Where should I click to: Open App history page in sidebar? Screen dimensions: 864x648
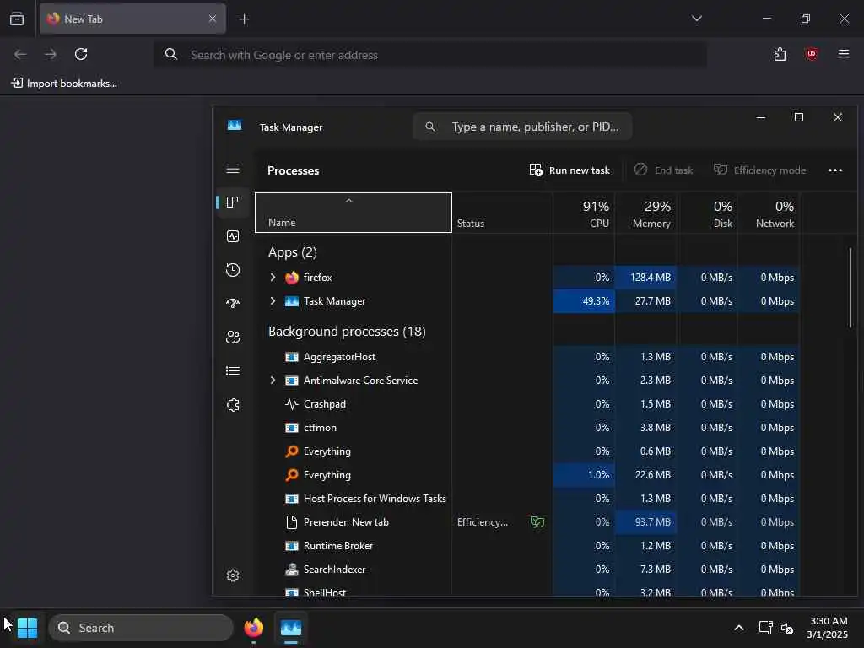point(233,270)
